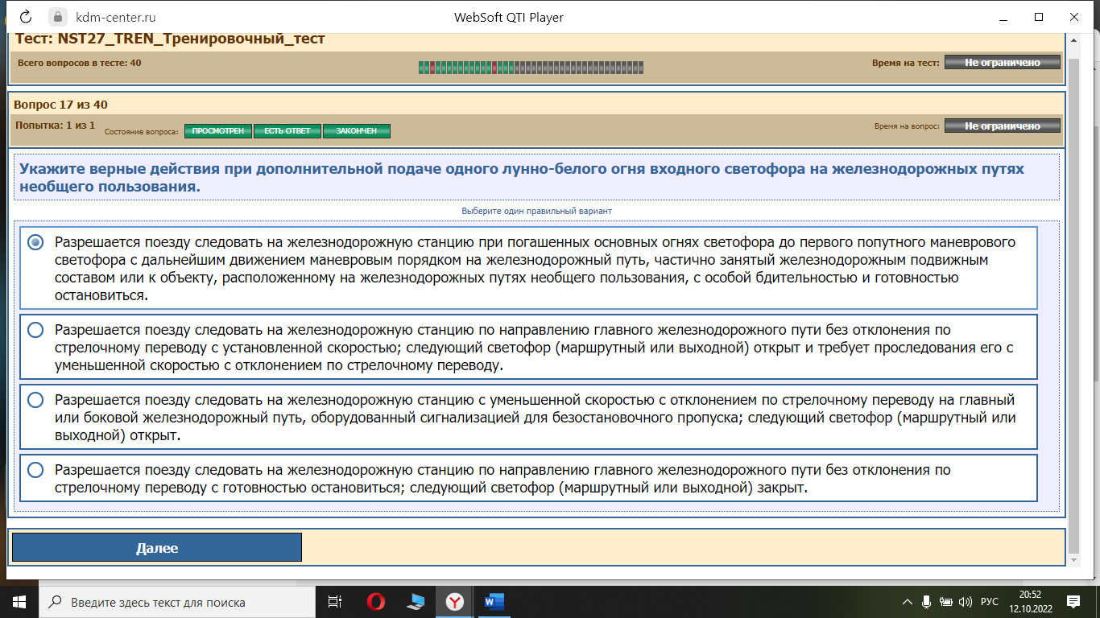Show hidden system tray icons
This screenshot has width=1100, height=618.
click(x=908, y=601)
